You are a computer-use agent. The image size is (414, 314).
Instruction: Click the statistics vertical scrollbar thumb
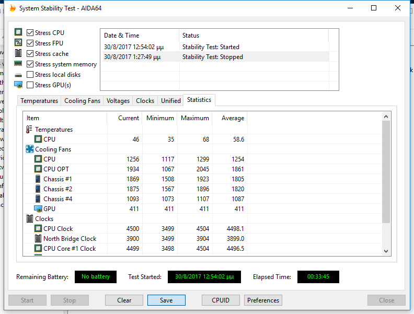click(386, 171)
